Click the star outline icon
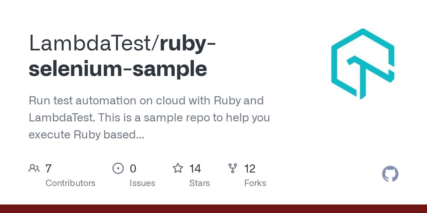The width and height of the screenshot is (427, 213). tap(178, 168)
